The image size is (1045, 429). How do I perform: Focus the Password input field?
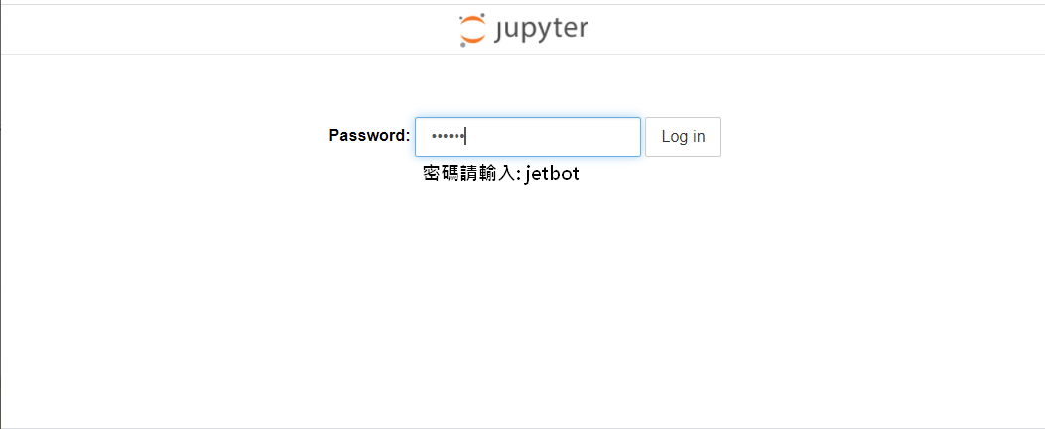coord(528,137)
